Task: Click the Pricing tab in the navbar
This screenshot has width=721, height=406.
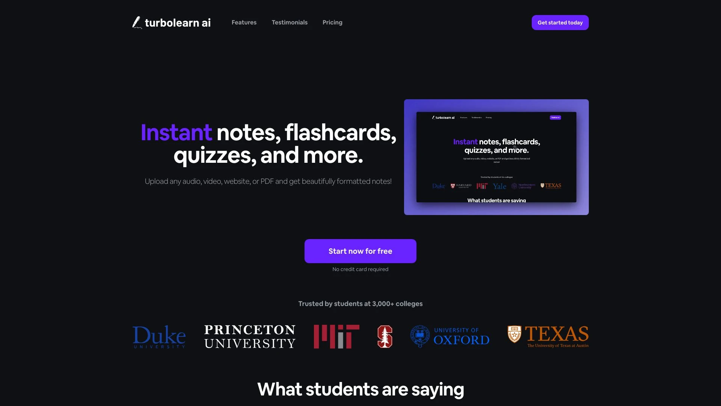Action: tap(332, 22)
